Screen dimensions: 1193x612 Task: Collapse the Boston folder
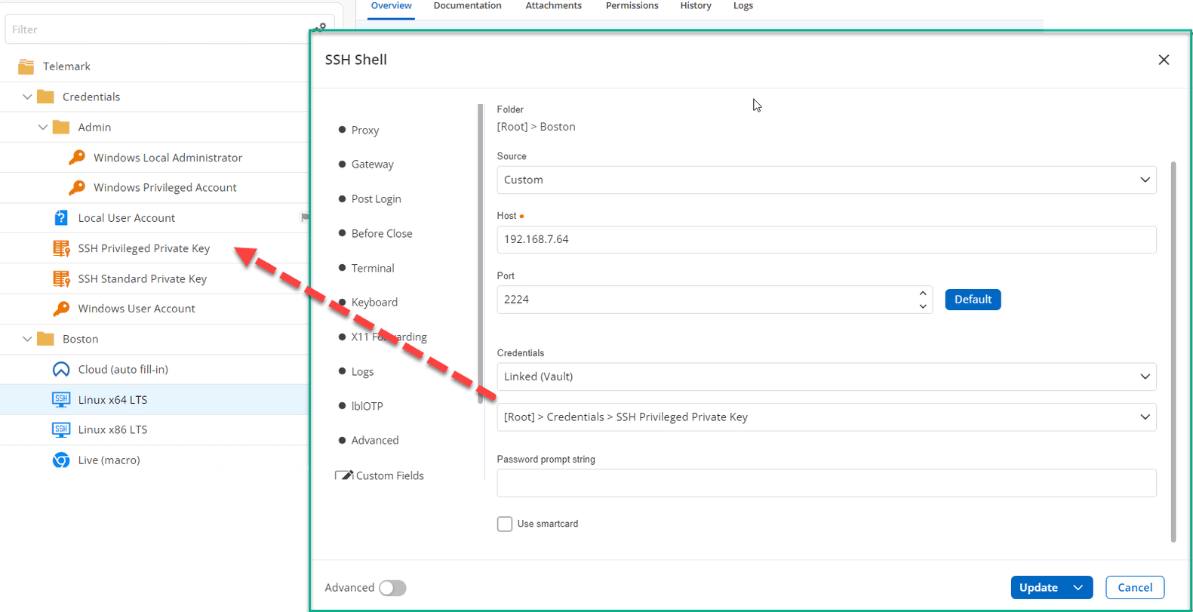[x=27, y=339]
